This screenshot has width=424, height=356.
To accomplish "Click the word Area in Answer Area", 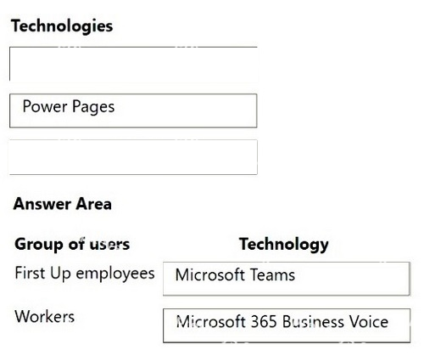I will coord(94,204).
